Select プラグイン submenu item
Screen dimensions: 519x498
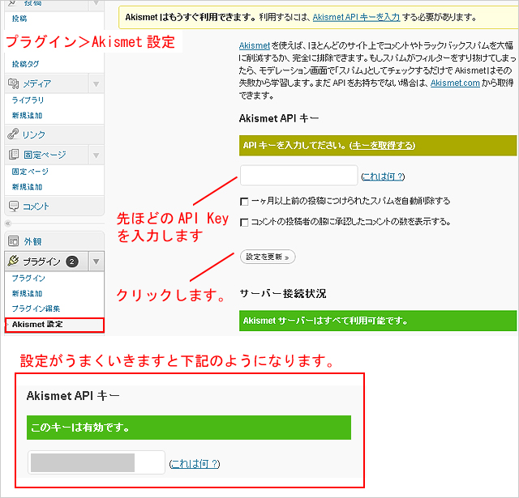(x=28, y=279)
